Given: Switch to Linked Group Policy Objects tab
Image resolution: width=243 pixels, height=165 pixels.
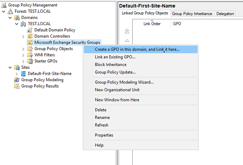Looking at the screenshot, I should point(145,13).
